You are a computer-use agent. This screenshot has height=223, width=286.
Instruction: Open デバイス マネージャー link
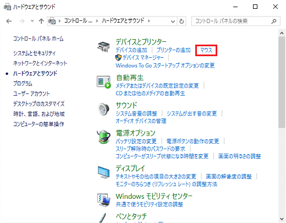click(x=143, y=58)
